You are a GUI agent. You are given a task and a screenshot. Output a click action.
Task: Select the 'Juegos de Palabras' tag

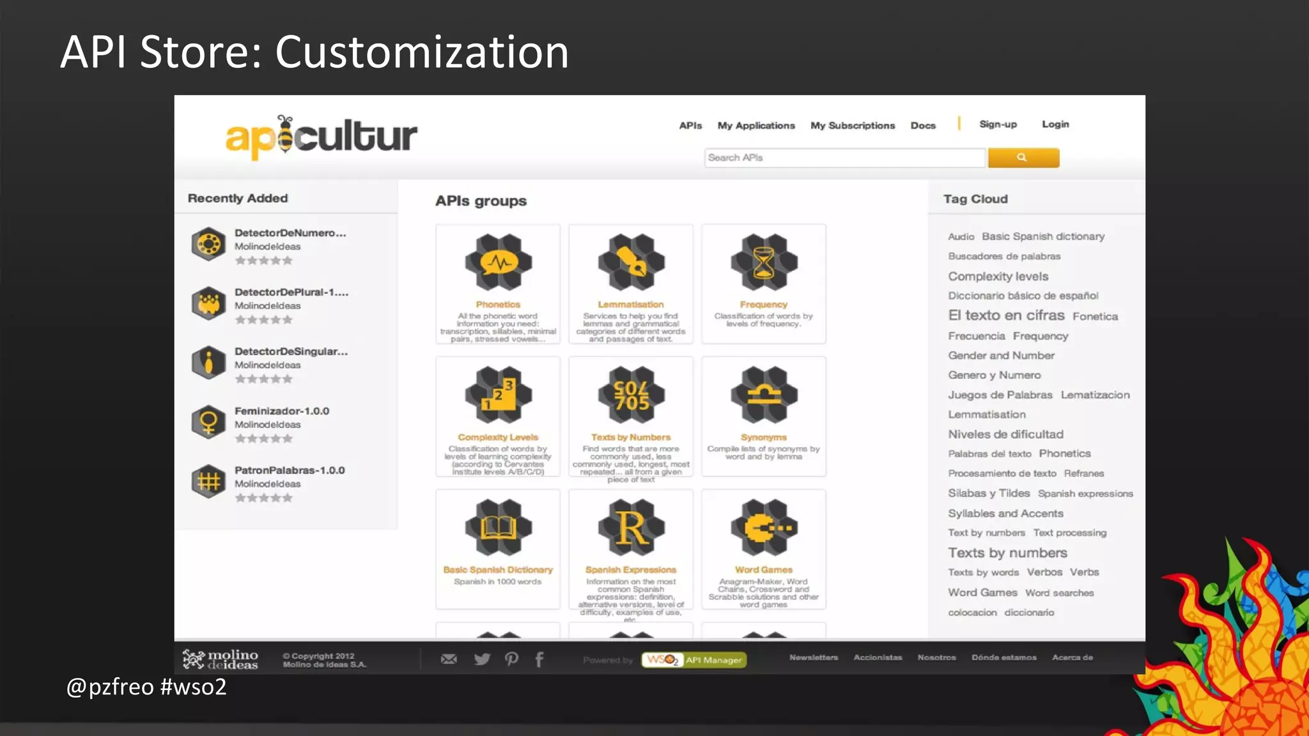click(x=1000, y=395)
